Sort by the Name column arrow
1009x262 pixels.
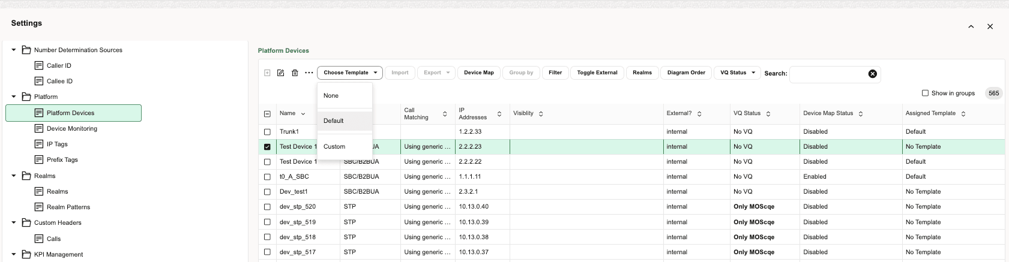(x=303, y=114)
